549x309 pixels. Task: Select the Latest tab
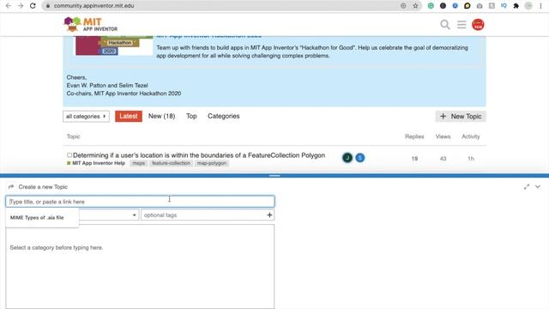point(129,117)
